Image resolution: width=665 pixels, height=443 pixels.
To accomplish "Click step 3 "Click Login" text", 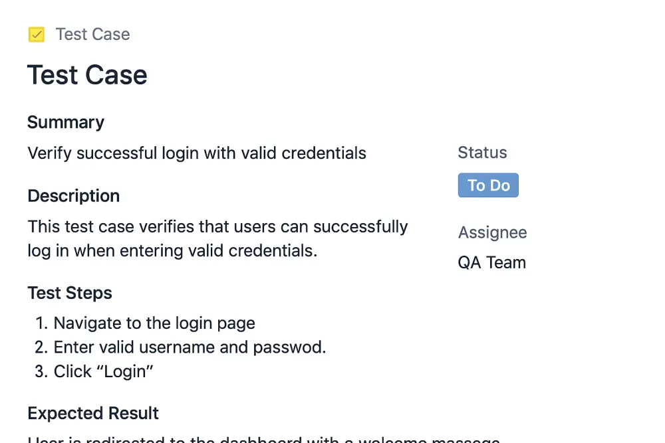I will coord(104,371).
